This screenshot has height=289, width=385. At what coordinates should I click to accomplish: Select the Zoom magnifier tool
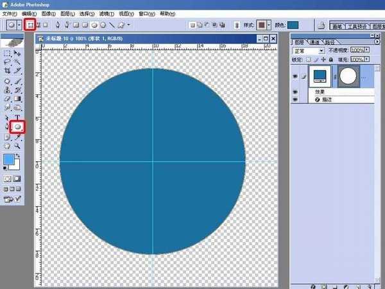[x=18, y=146]
